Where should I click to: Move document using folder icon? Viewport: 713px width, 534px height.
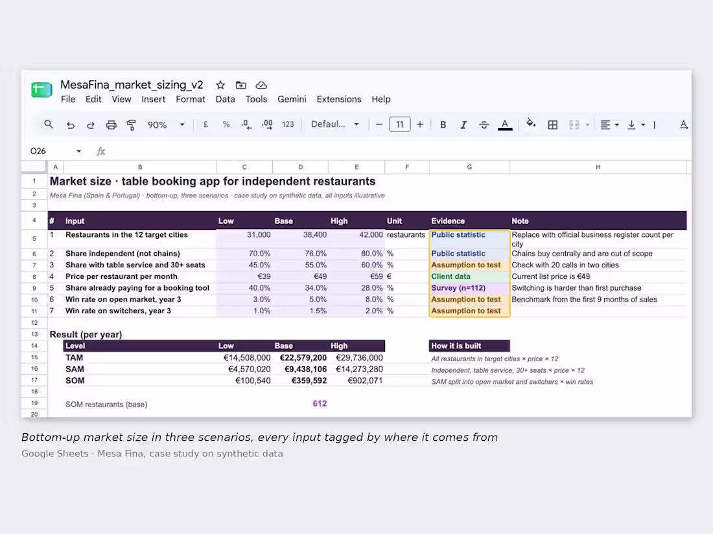[x=241, y=85]
